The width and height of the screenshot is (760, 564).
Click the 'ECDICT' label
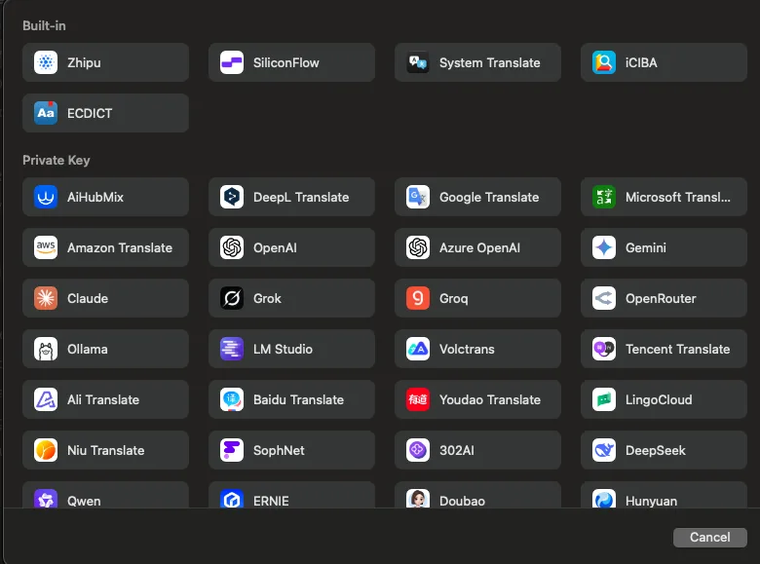coord(90,113)
